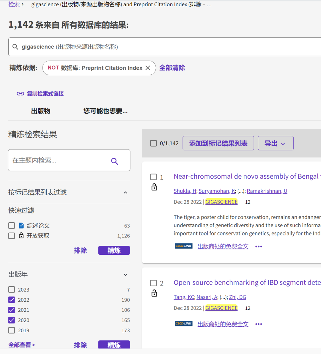Click inside the gigascience search field

(x=119, y=47)
